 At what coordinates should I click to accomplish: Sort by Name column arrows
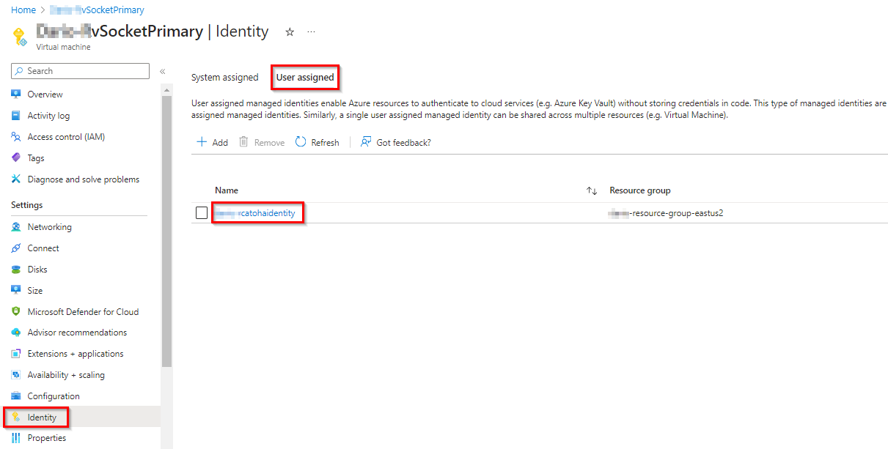pyautogui.click(x=592, y=190)
